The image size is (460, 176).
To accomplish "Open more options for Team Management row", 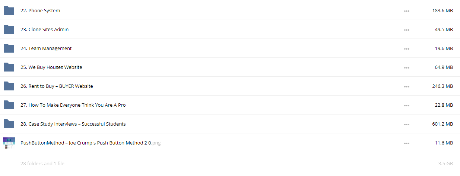I will [407, 49].
